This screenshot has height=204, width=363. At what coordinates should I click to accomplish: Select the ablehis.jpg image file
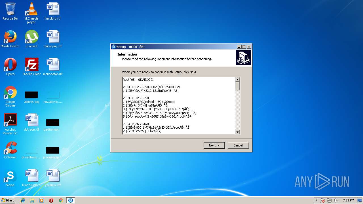(31, 97)
